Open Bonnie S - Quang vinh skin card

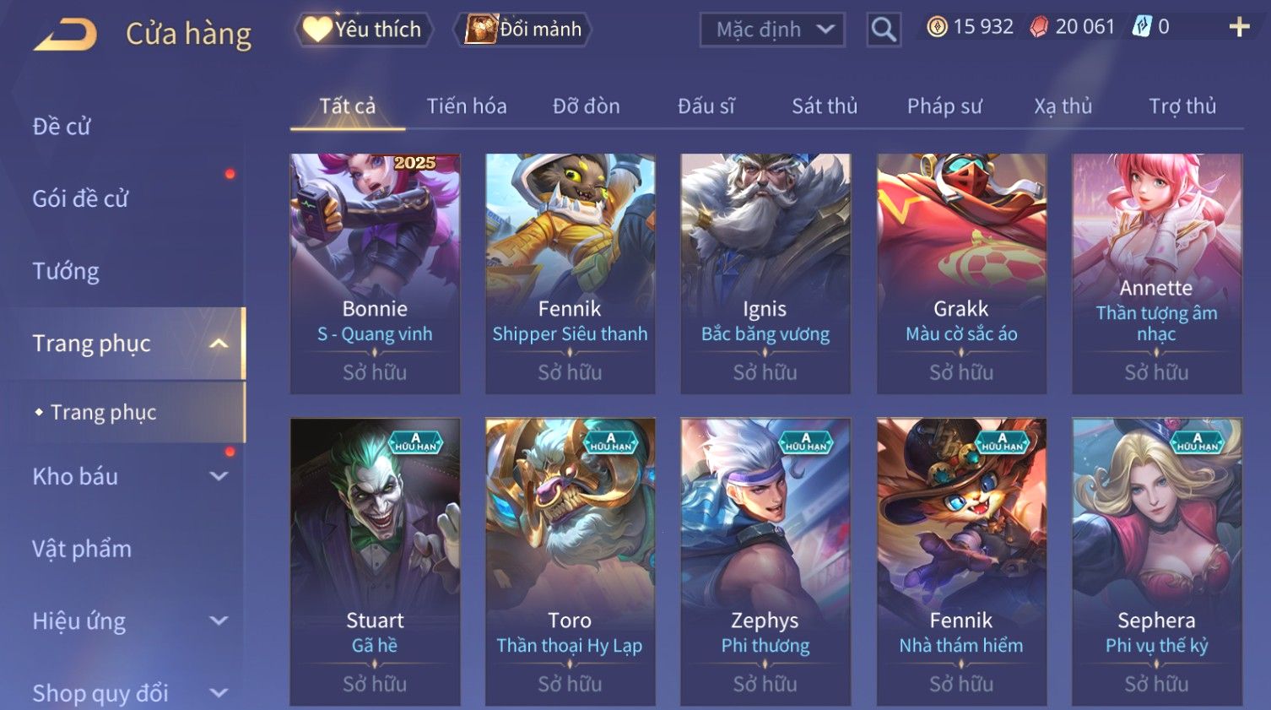click(x=375, y=274)
